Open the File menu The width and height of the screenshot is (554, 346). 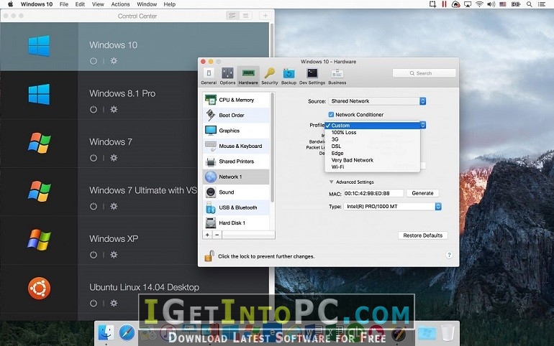click(x=64, y=4)
